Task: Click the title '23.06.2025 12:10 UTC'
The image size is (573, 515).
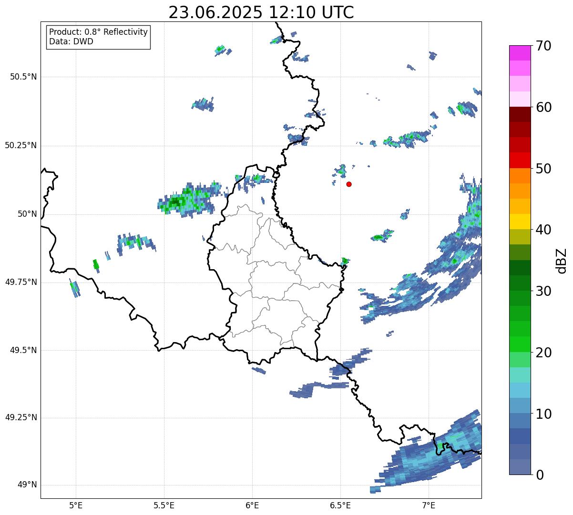Action: [261, 12]
